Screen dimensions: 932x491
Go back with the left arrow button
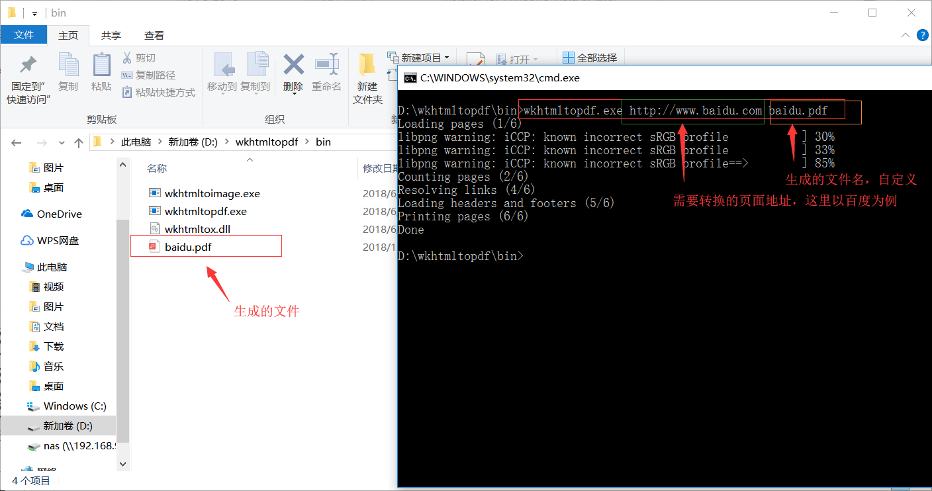(x=17, y=142)
